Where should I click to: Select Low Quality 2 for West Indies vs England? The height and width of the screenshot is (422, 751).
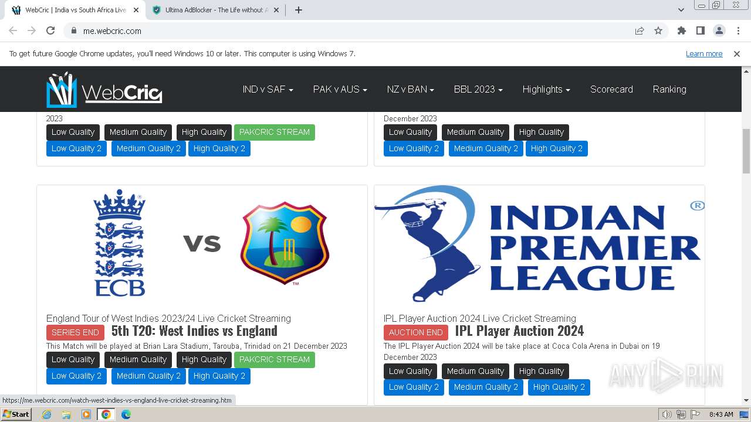[x=76, y=376]
